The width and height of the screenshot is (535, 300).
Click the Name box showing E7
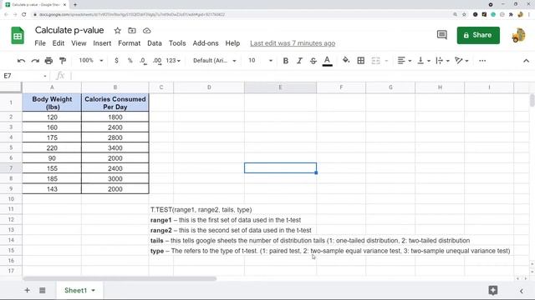(x=24, y=76)
